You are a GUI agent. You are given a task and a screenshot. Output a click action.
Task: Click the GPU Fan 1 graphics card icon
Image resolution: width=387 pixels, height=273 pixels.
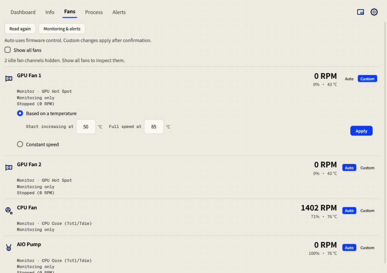[x=9, y=79]
